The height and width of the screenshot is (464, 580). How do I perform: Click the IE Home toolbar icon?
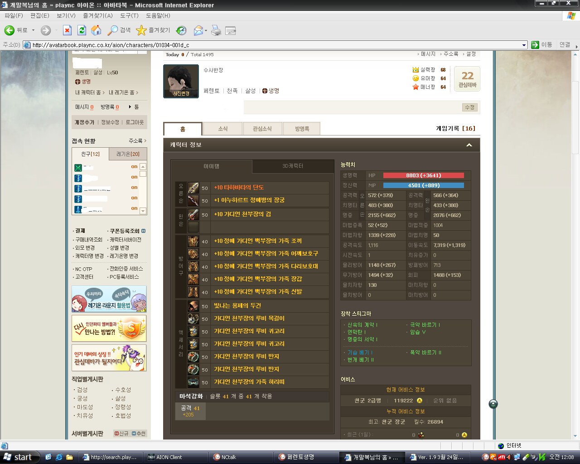(96, 30)
